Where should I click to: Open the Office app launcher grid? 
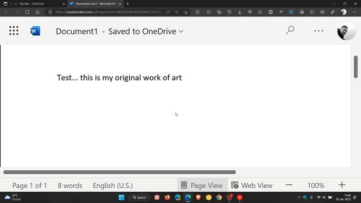coord(14,30)
